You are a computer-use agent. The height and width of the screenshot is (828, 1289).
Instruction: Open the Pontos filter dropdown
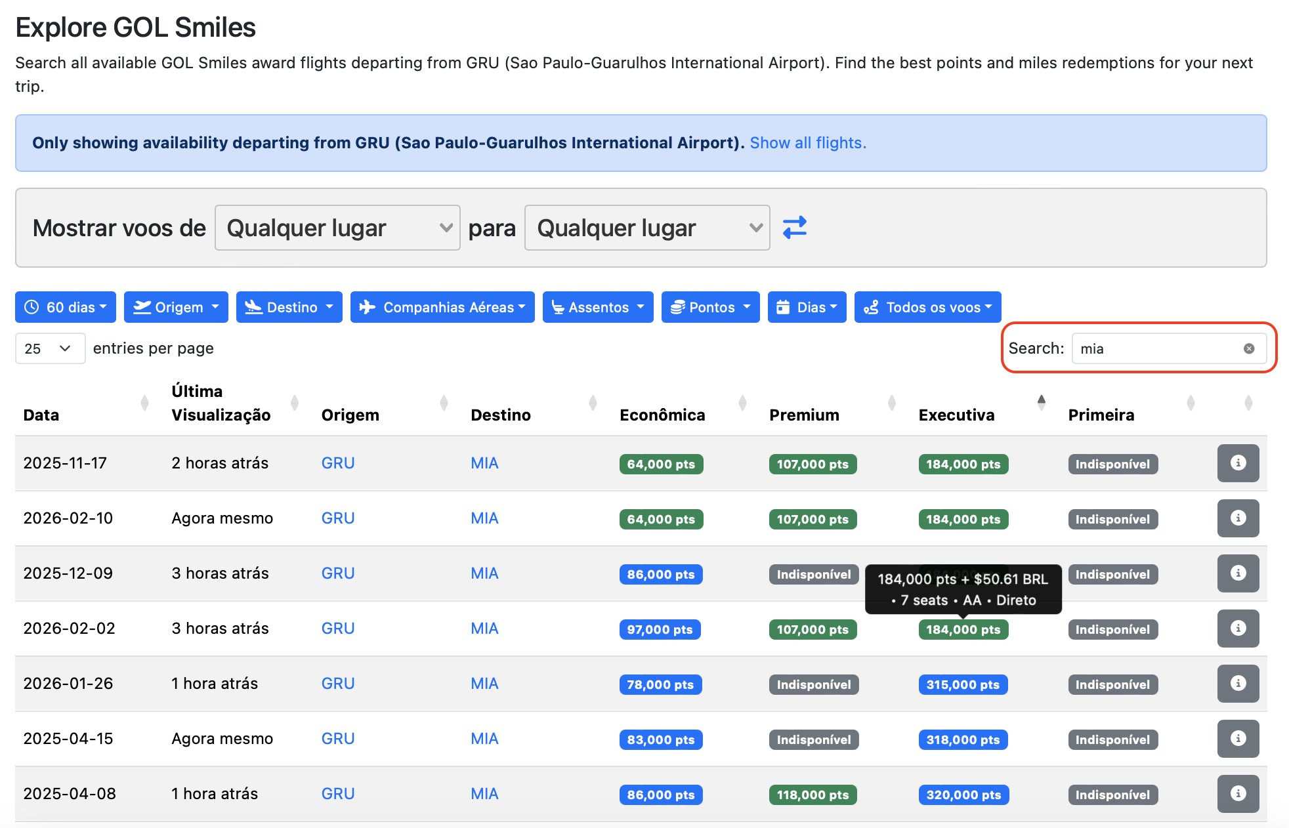710,307
